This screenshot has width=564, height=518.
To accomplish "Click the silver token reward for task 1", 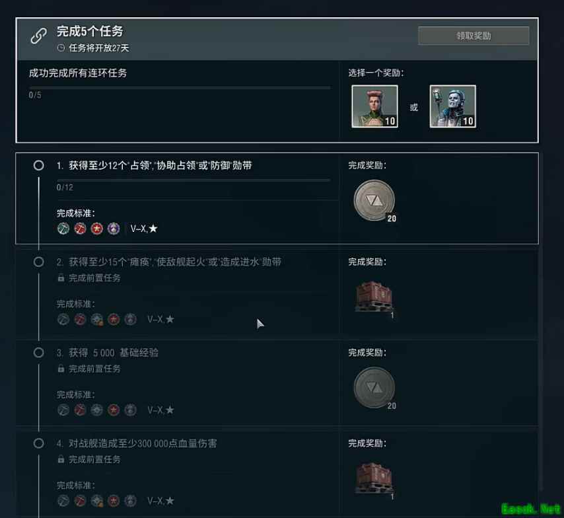I will tap(374, 200).
